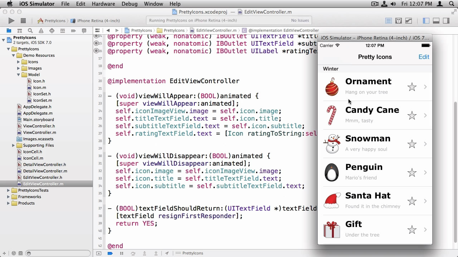
Task: Click Step Out in debug bar
Action: click(156, 253)
